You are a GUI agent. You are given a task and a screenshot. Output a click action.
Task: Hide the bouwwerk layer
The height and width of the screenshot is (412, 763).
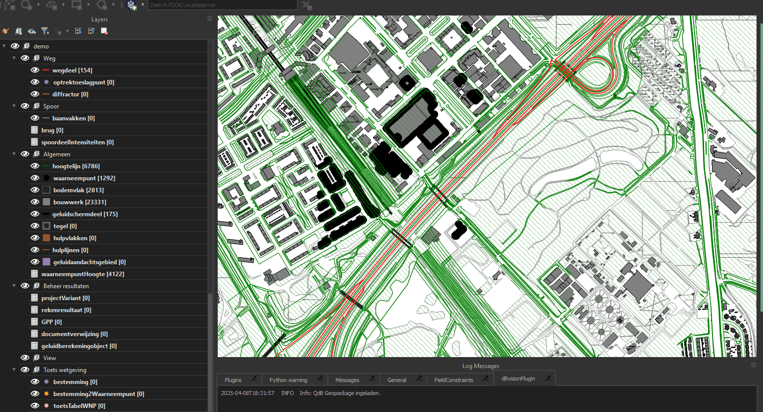34,202
